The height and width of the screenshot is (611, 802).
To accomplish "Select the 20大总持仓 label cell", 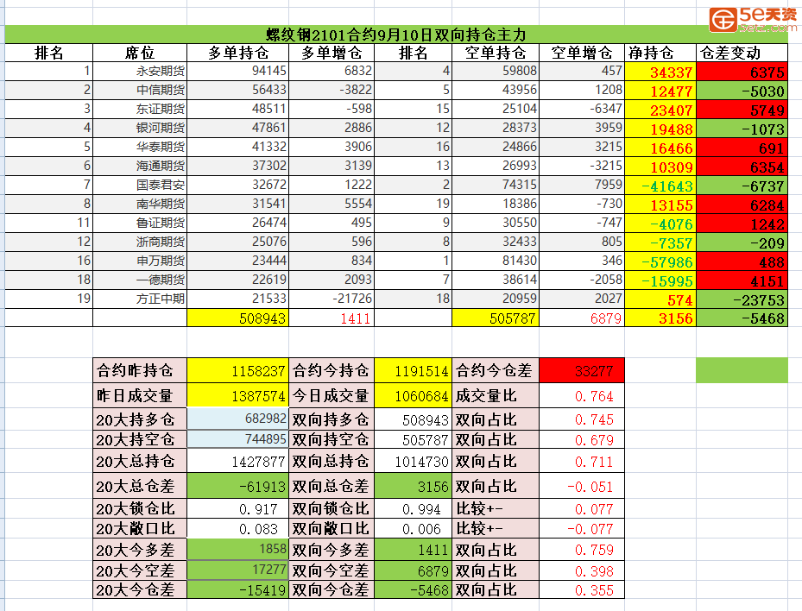I will [x=140, y=461].
